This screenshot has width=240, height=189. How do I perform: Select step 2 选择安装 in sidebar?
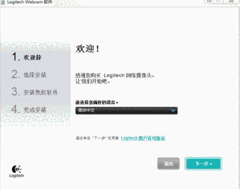pyautogui.click(x=29, y=74)
